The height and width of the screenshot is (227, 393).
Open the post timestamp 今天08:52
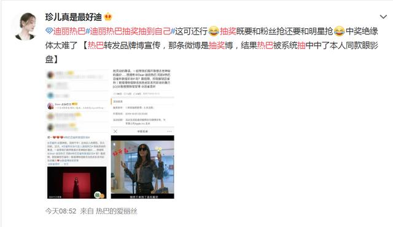point(61,211)
